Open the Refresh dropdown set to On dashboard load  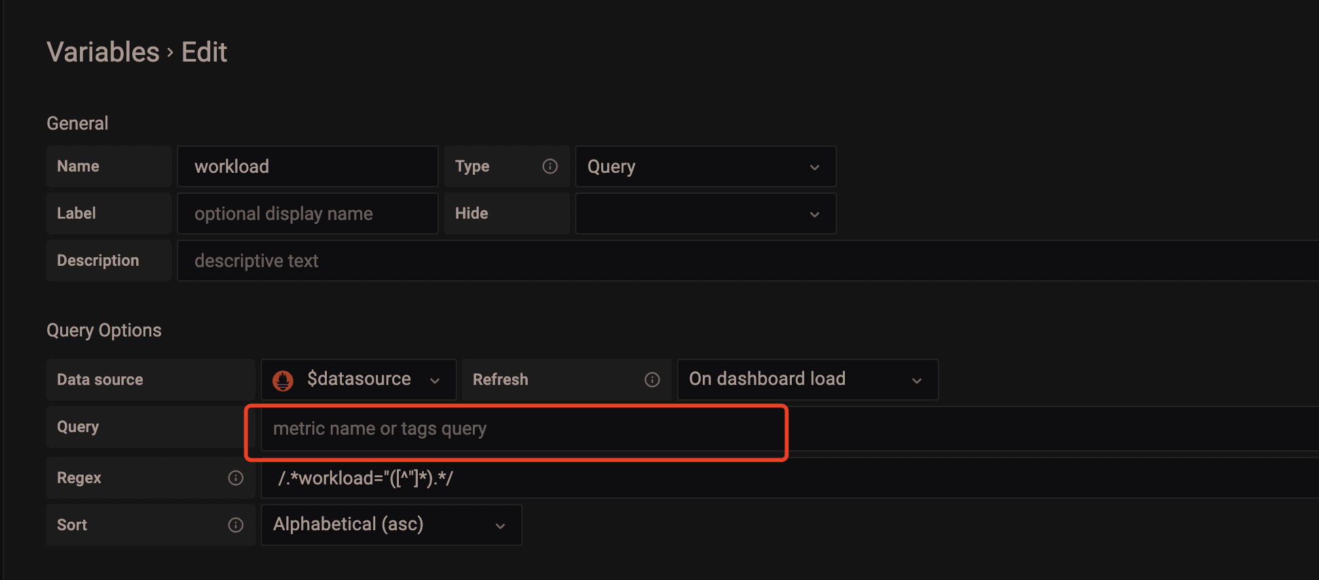[x=807, y=379]
